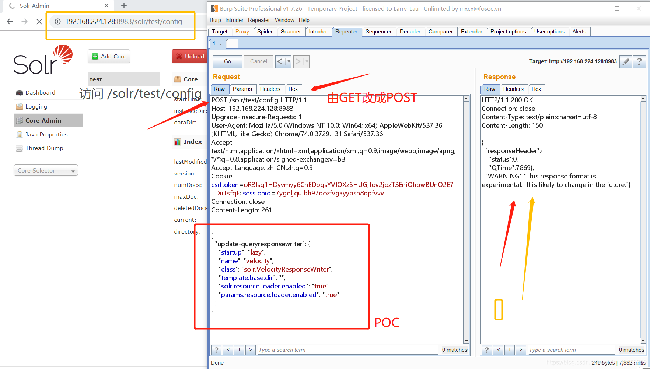Switch to the Sequencer tab
The image size is (650, 369).
pyautogui.click(x=378, y=32)
